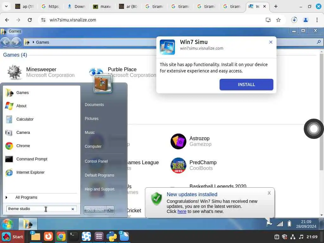Open Help and Support in the Start menu

pyautogui.click(x=99, y=189)
